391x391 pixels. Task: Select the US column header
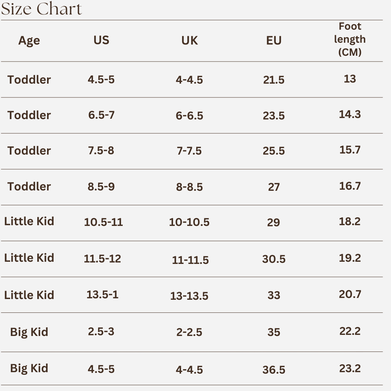coord(101,40)
